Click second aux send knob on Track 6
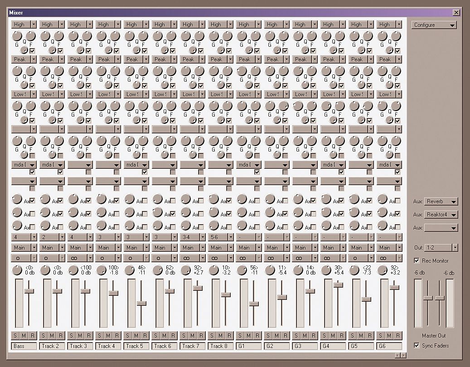This screenshot has width=470, height=367. pos(157,212)
